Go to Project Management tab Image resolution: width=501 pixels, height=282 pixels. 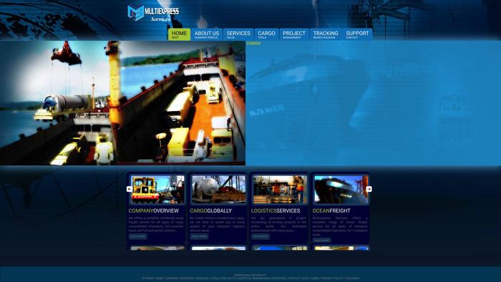tap(294, 34)
